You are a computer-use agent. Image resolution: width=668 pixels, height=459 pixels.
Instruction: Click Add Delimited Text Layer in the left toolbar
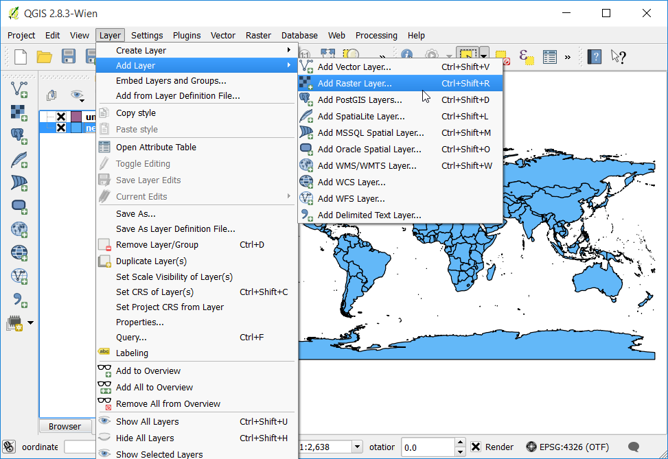19,300
